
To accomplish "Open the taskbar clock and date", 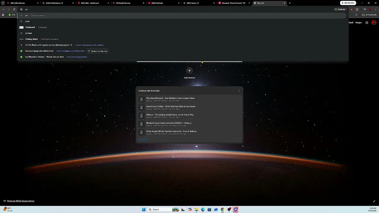I will tap(372, 209).
